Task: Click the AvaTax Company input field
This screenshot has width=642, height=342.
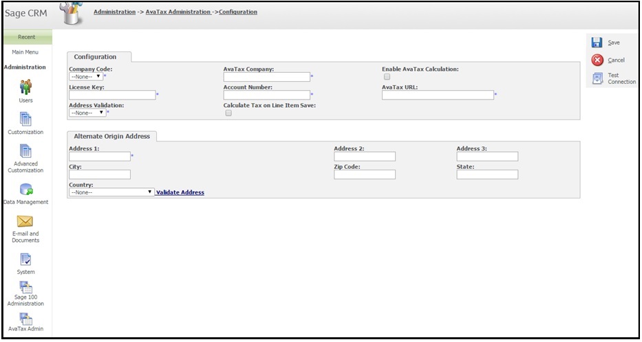Action: coord(267,77)
